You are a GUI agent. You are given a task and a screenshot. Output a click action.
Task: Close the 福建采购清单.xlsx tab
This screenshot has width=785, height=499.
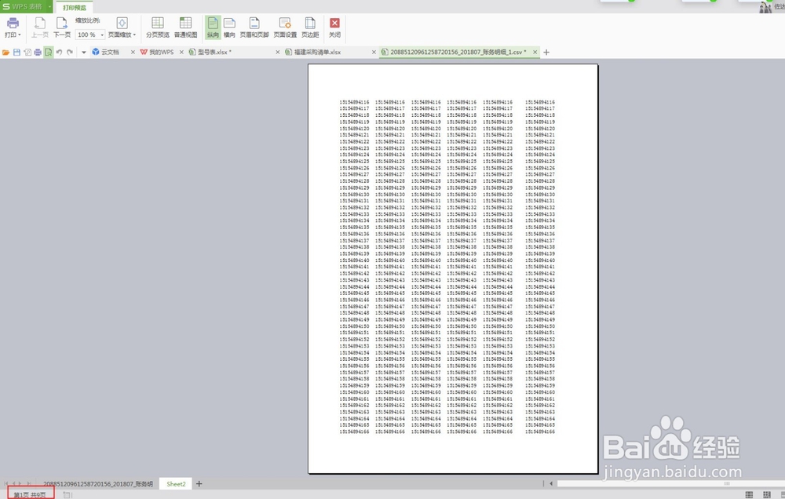click(374, 52)
